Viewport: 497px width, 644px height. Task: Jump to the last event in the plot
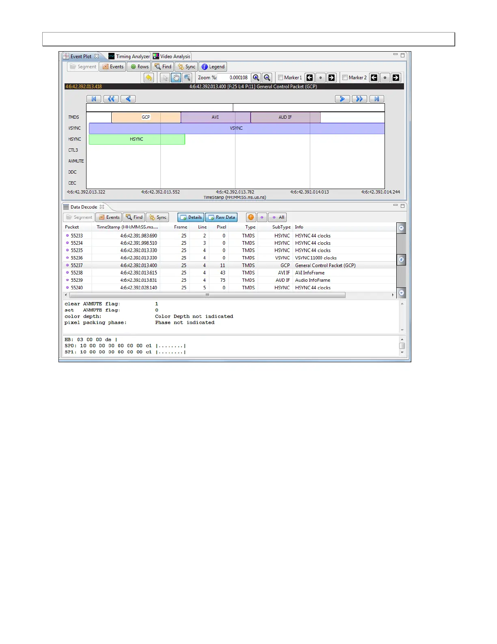376,99
